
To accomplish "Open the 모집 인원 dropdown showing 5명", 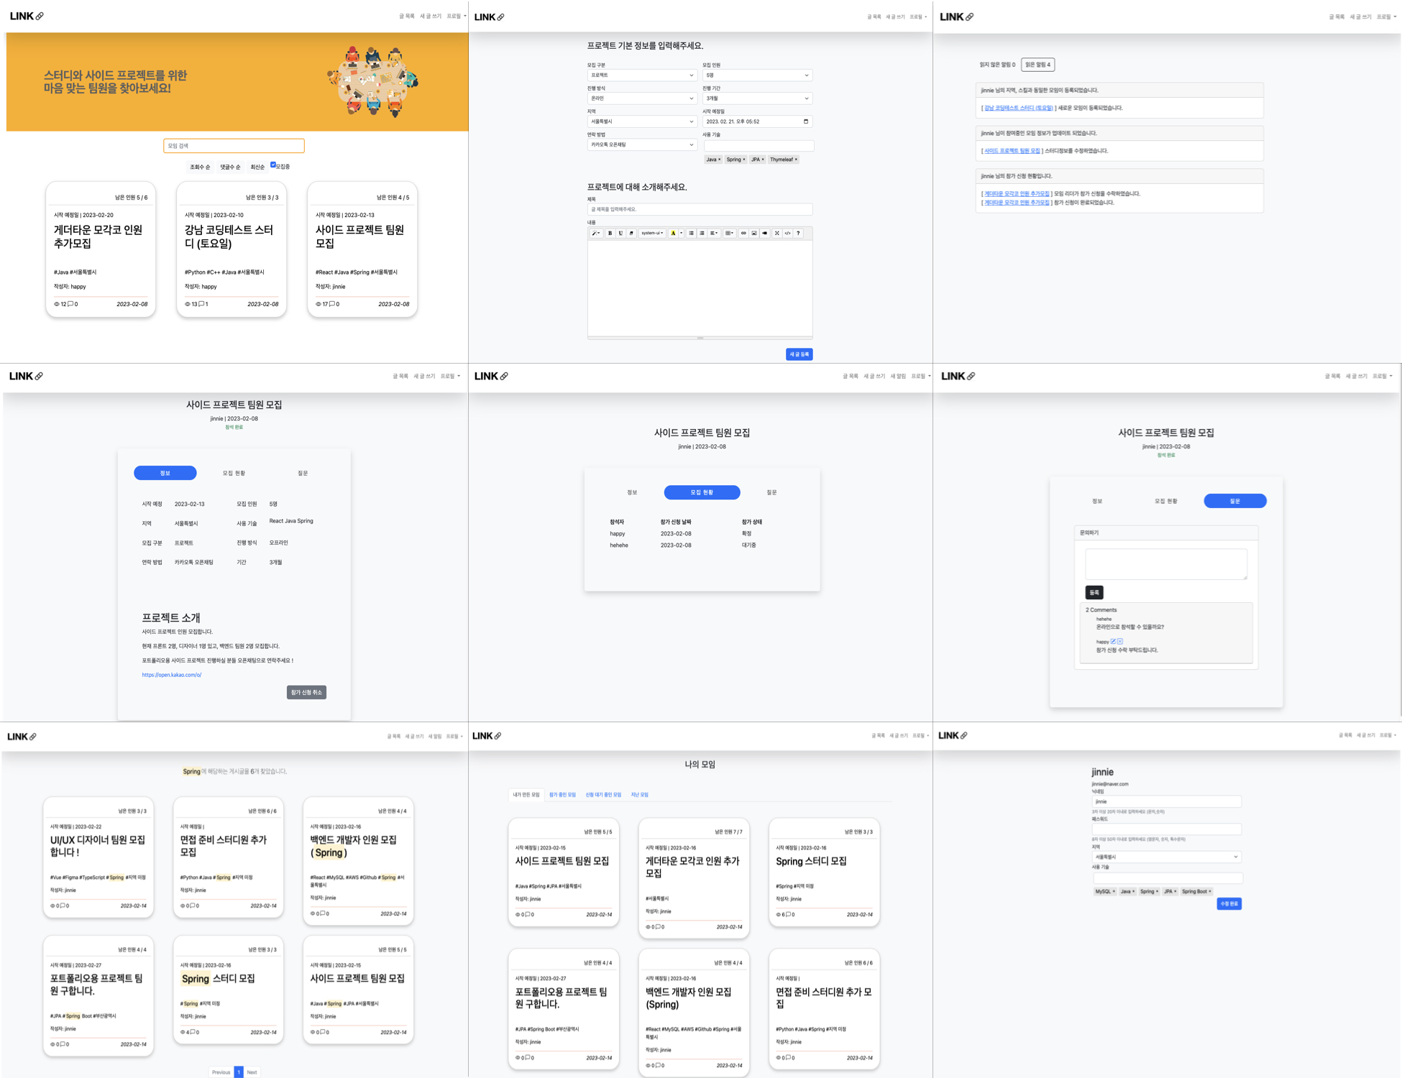I will [x=757, y=75].
